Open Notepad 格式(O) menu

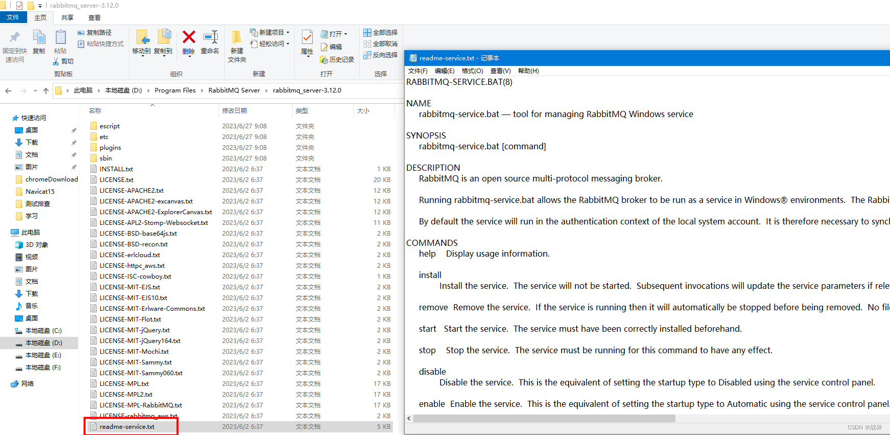pos(472,71)
